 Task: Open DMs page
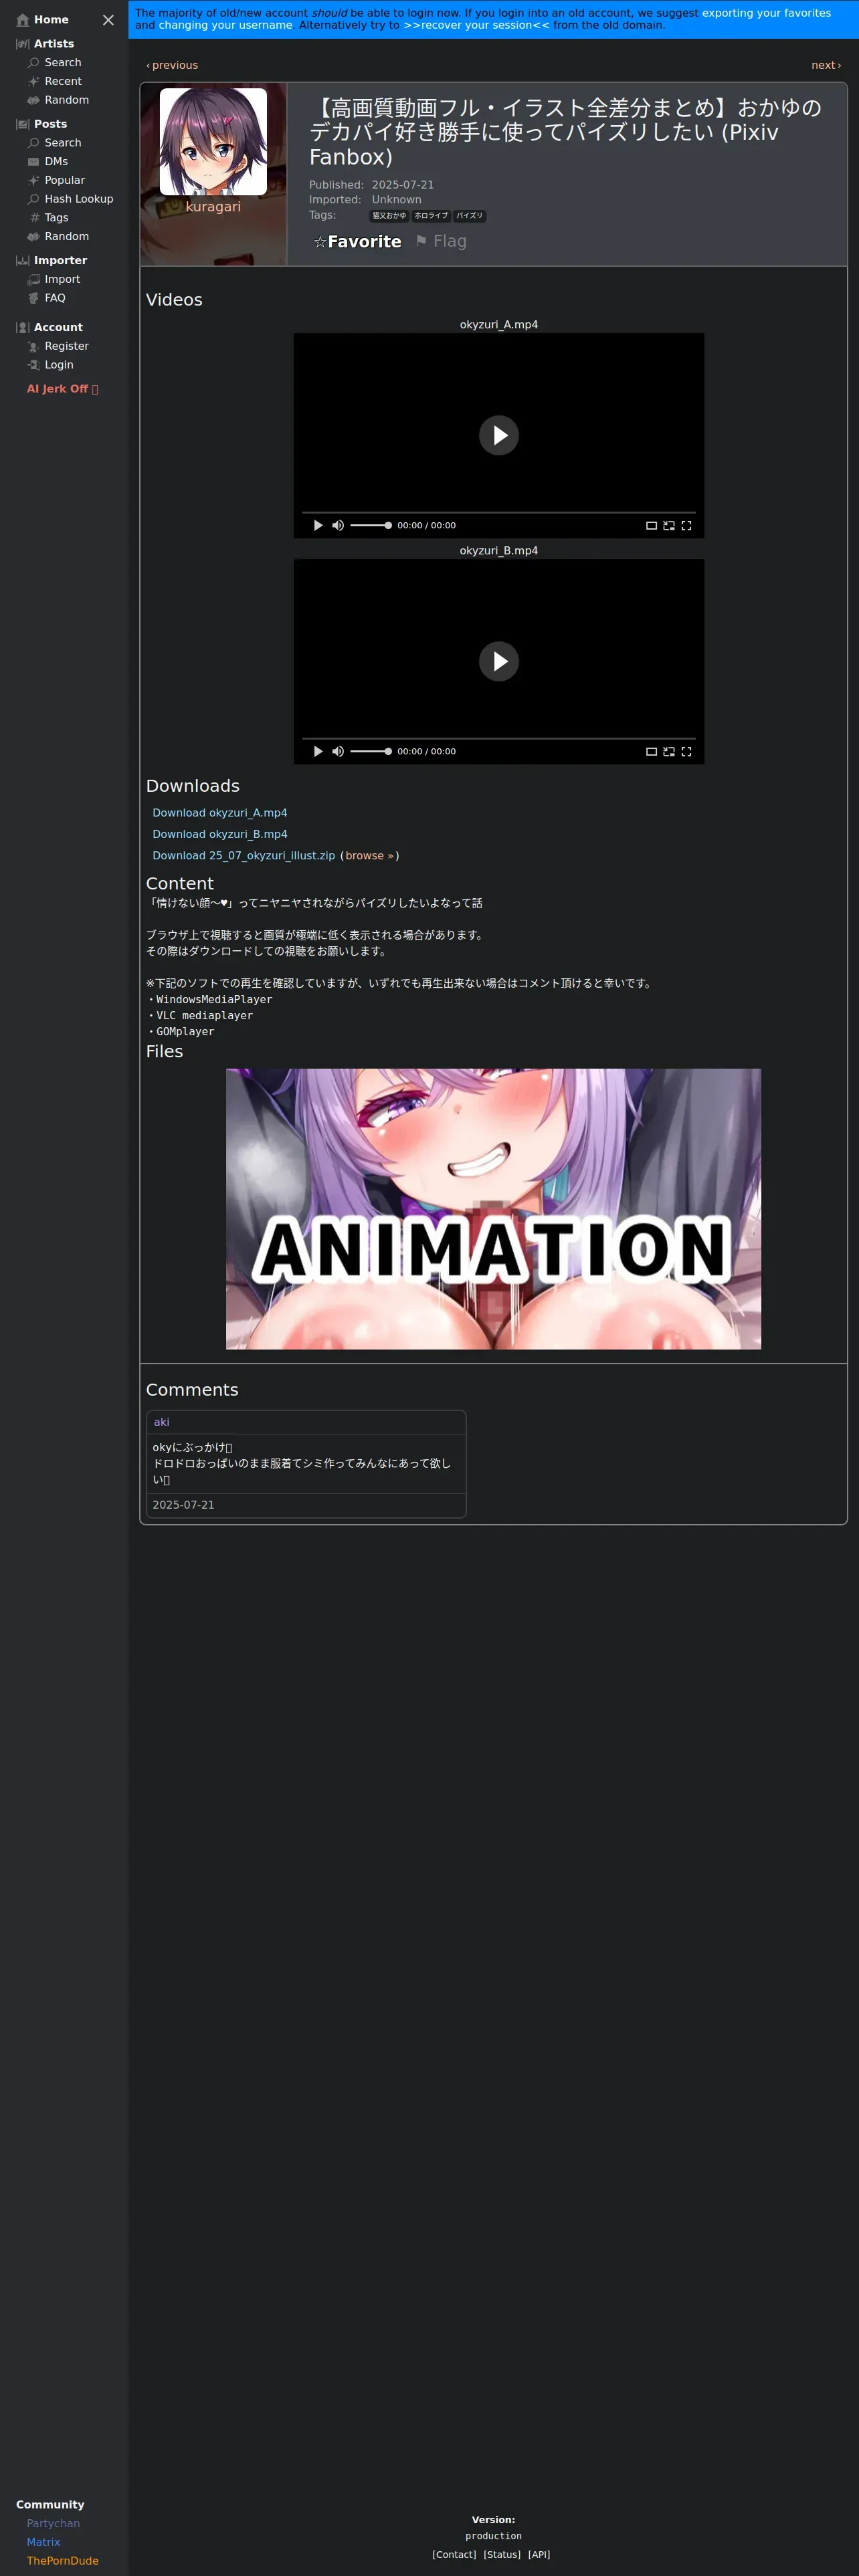click(x=48, y=162)
